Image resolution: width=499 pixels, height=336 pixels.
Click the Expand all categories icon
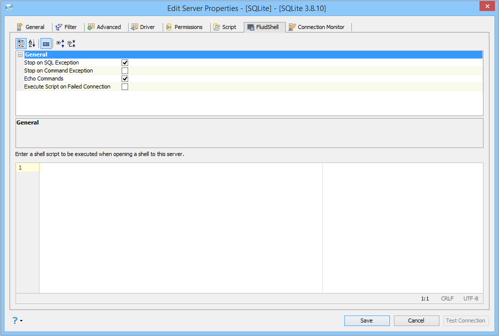61,43
